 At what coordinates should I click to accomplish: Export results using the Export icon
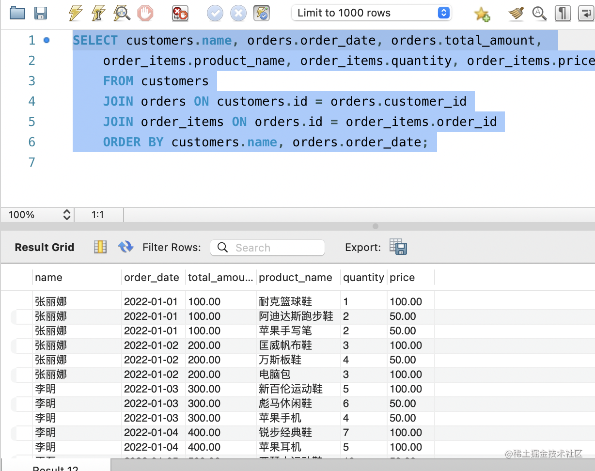coord(398,247)
